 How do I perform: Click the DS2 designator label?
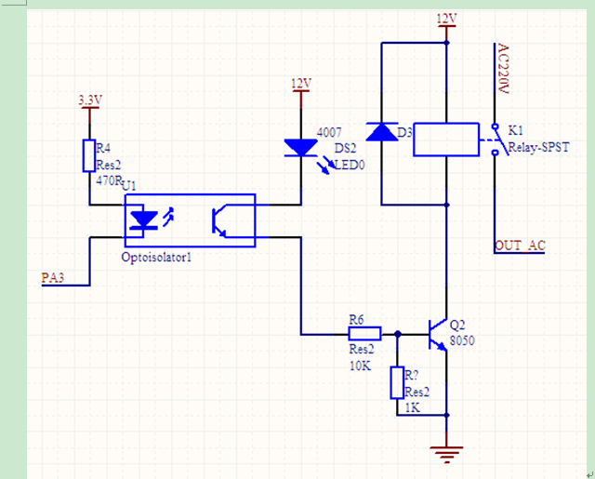click(345, 148)
